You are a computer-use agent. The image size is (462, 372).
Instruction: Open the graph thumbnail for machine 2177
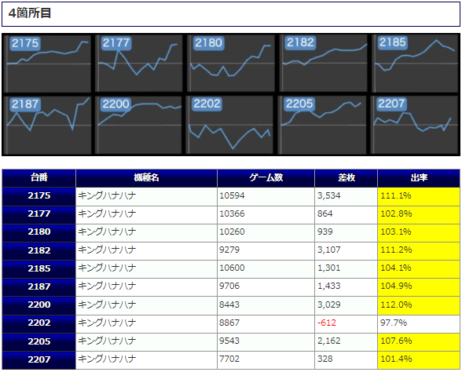tap(140, 64)
